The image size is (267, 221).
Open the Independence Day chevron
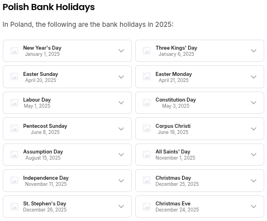(x=121, y=181)
